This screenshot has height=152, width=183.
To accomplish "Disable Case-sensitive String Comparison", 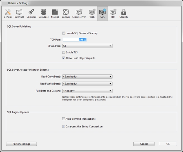I will (64, 127).
